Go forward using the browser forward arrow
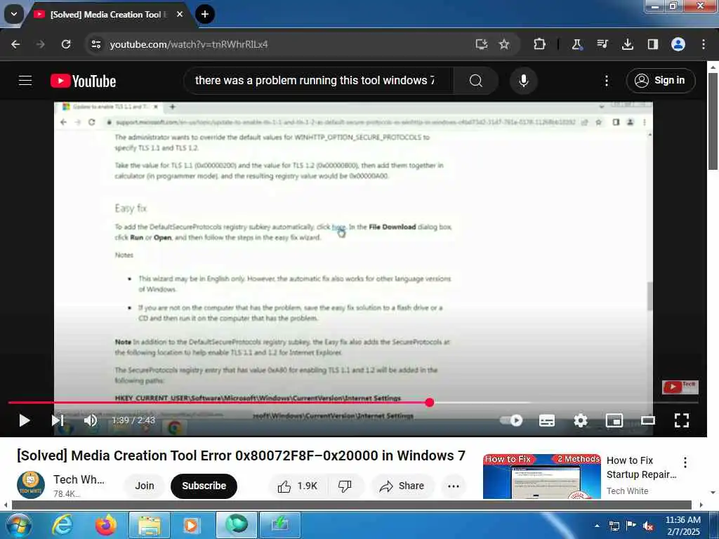This screenshot has height=539, width=719. (x=40, y=44)
